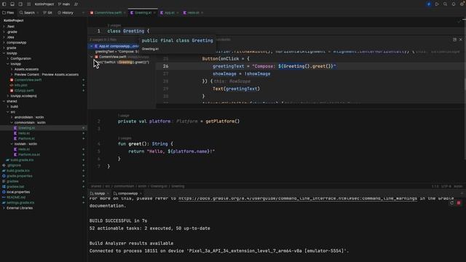Screen dimensions: 466x262
Task: Switch to the iosApp run tab
Action: point(99,194)
